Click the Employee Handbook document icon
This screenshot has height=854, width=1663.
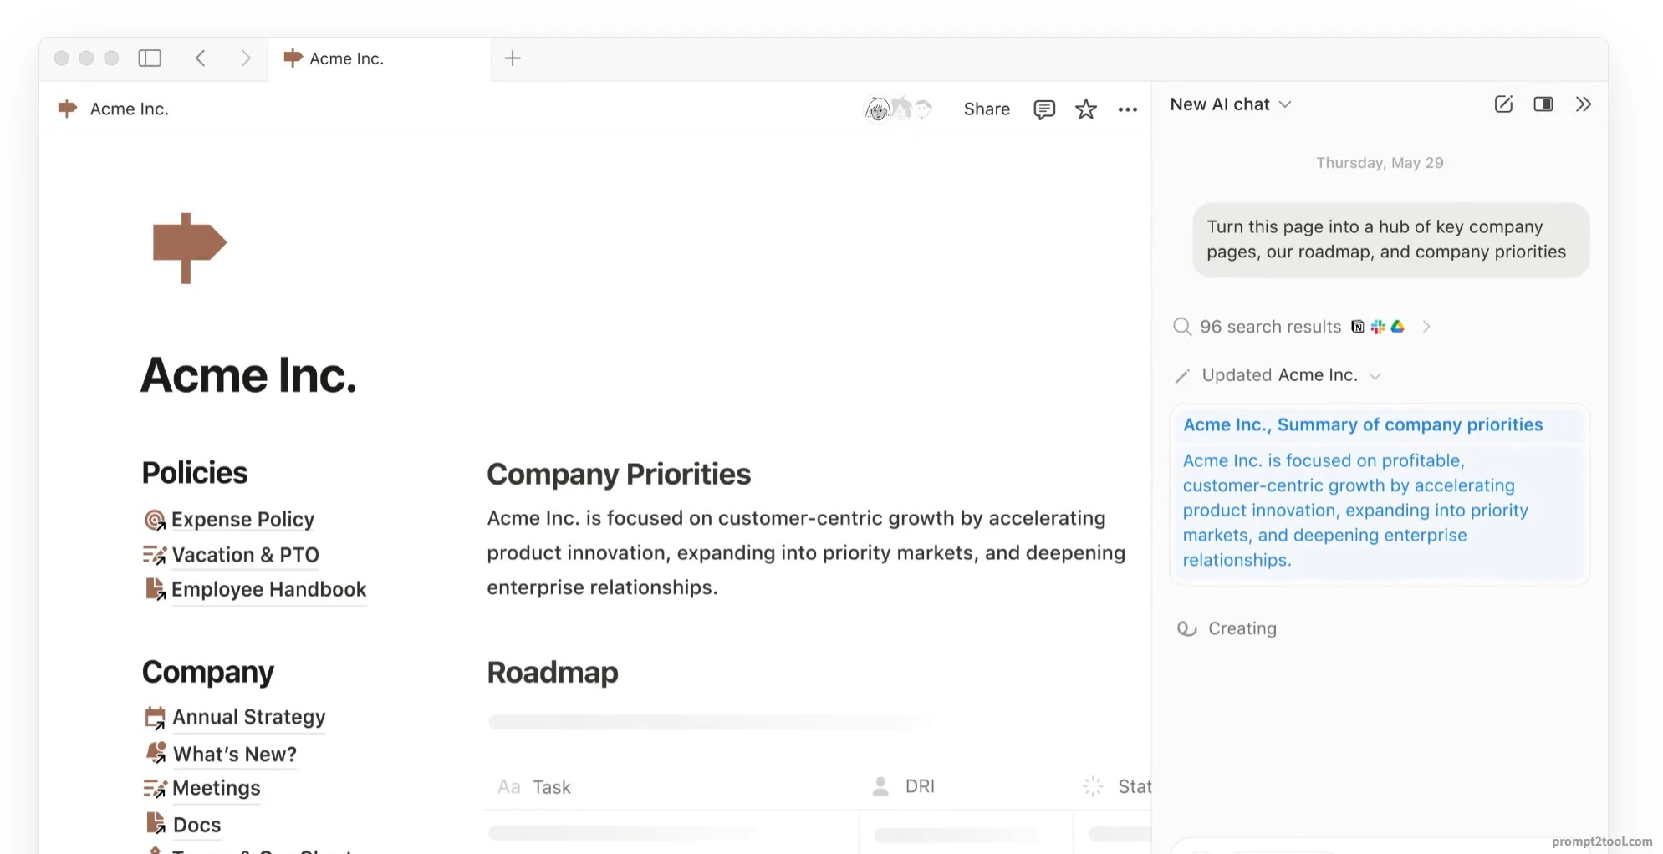click(x=155, y=590)
